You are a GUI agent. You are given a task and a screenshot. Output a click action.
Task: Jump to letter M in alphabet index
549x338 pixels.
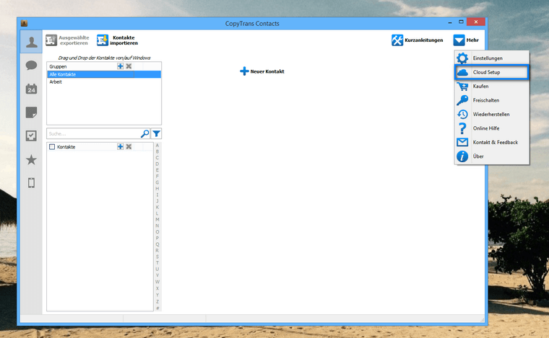[x=157, y=219]
